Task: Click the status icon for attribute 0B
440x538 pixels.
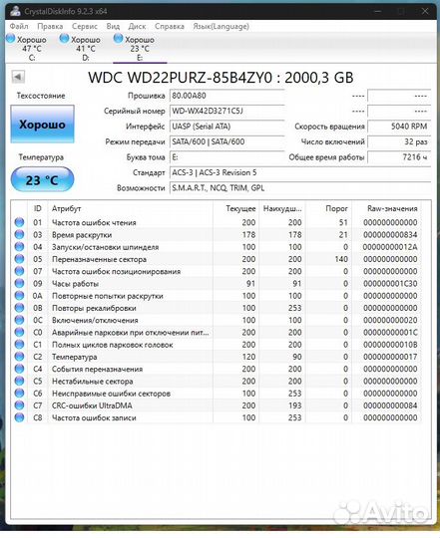Action: pyautogui.click(x=19, y=308)
